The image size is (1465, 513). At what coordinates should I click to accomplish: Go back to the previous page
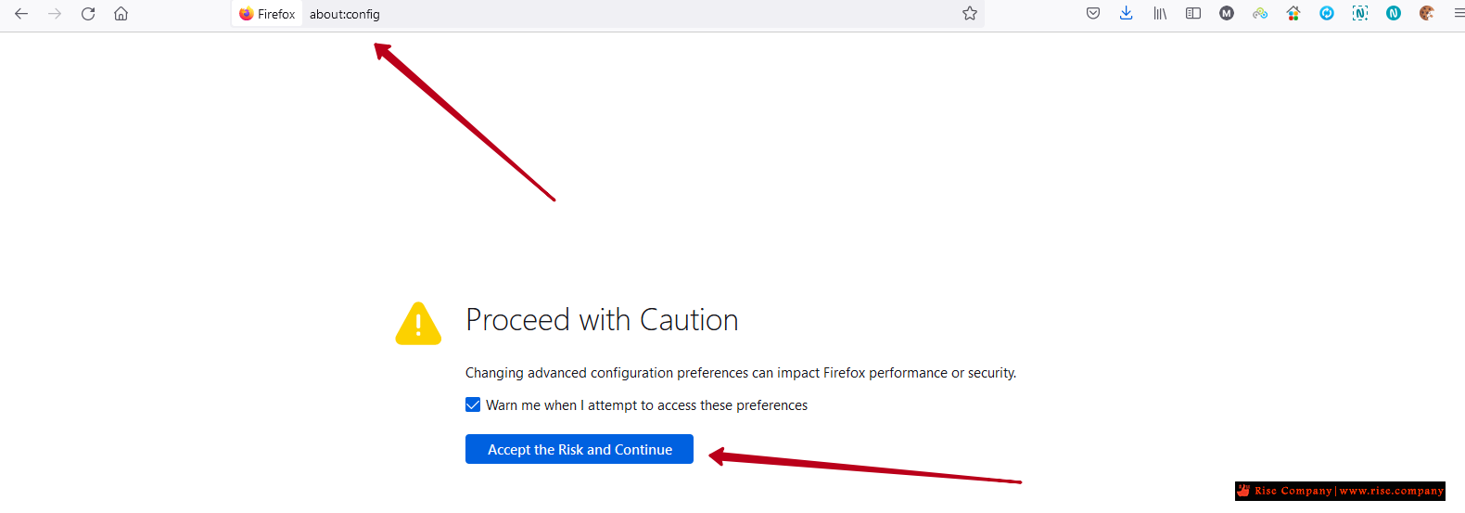21,14
